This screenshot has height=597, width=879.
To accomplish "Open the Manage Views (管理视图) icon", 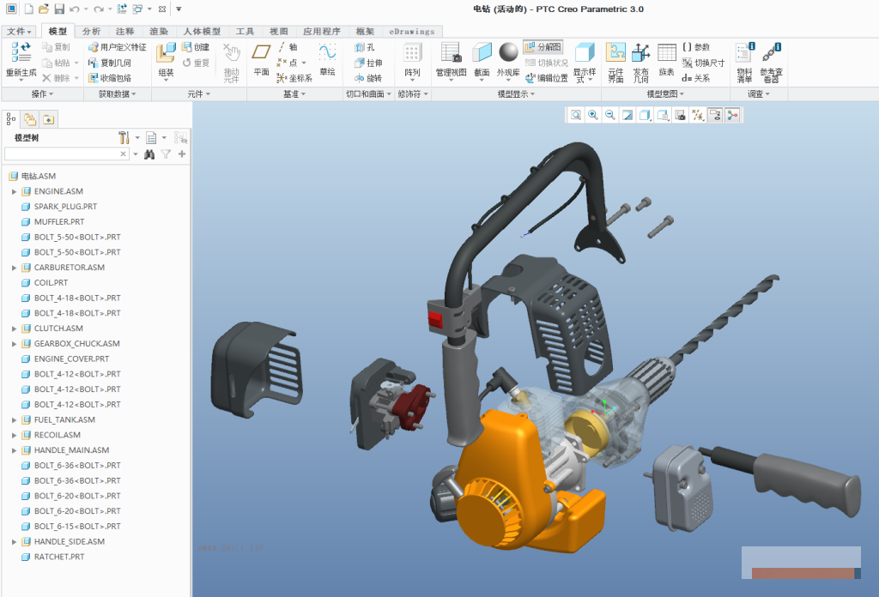I will click(451, 52).
